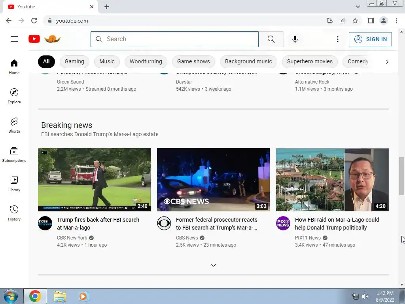The height and width of the screenshot is (304, 405).
Task: Select the Superhero movies chip
Action: click(310, 61)
